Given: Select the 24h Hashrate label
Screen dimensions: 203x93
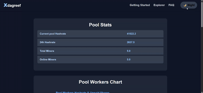Looking at the screenshot, I should 47,42.
